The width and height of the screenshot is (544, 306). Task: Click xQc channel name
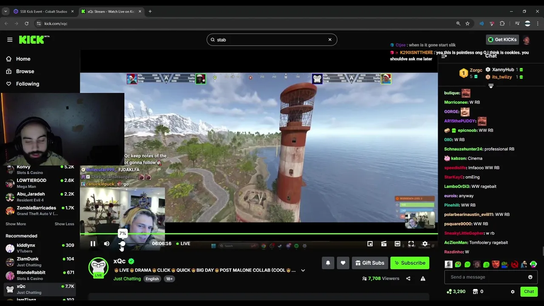(x=119, y=261)
